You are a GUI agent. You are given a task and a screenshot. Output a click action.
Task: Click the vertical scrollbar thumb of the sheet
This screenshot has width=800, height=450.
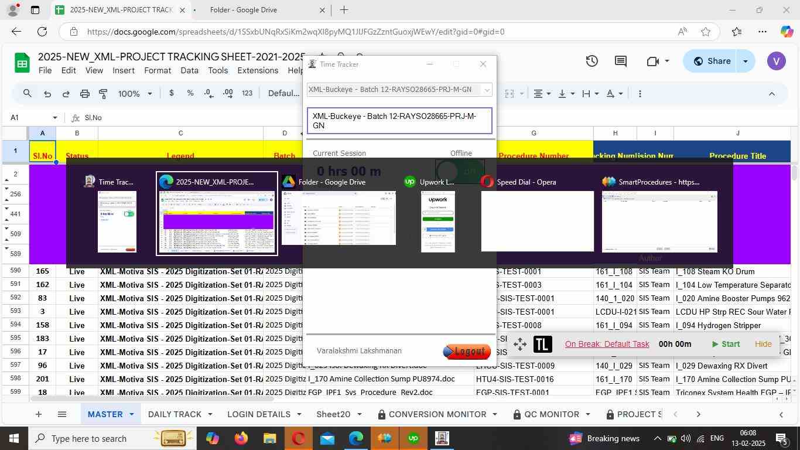(x=795, y=173)
